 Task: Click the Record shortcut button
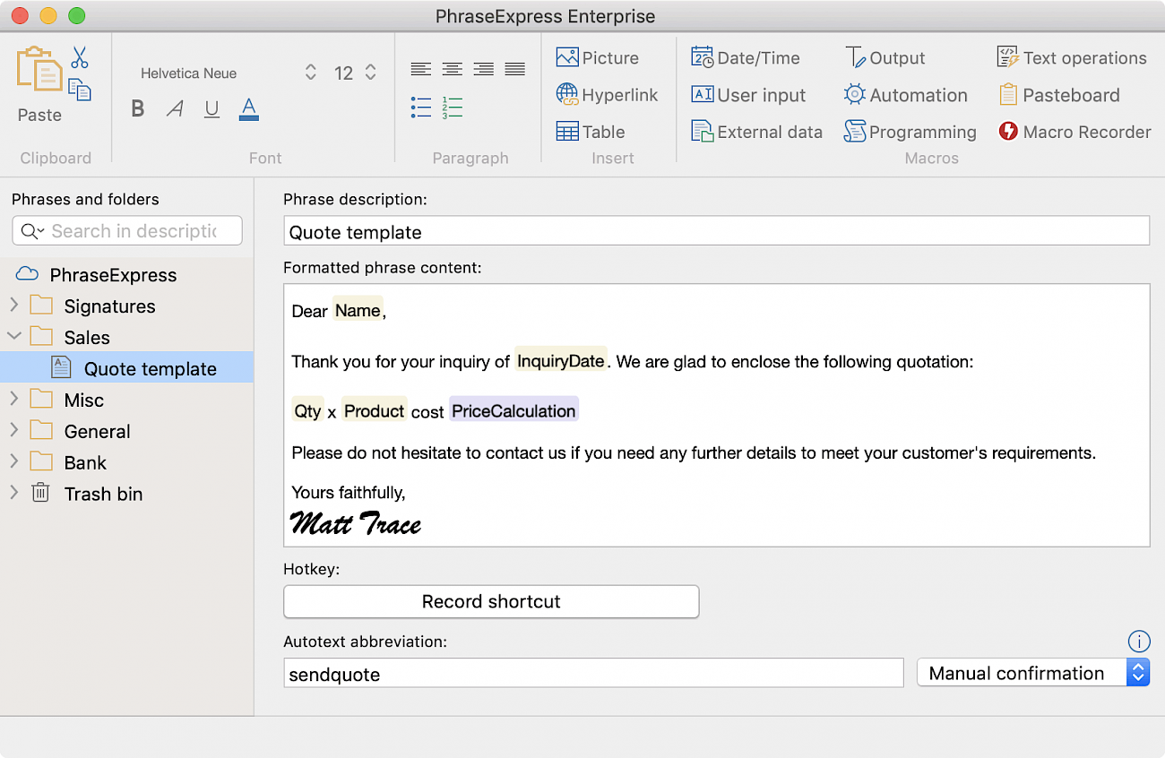pos(491,601)
